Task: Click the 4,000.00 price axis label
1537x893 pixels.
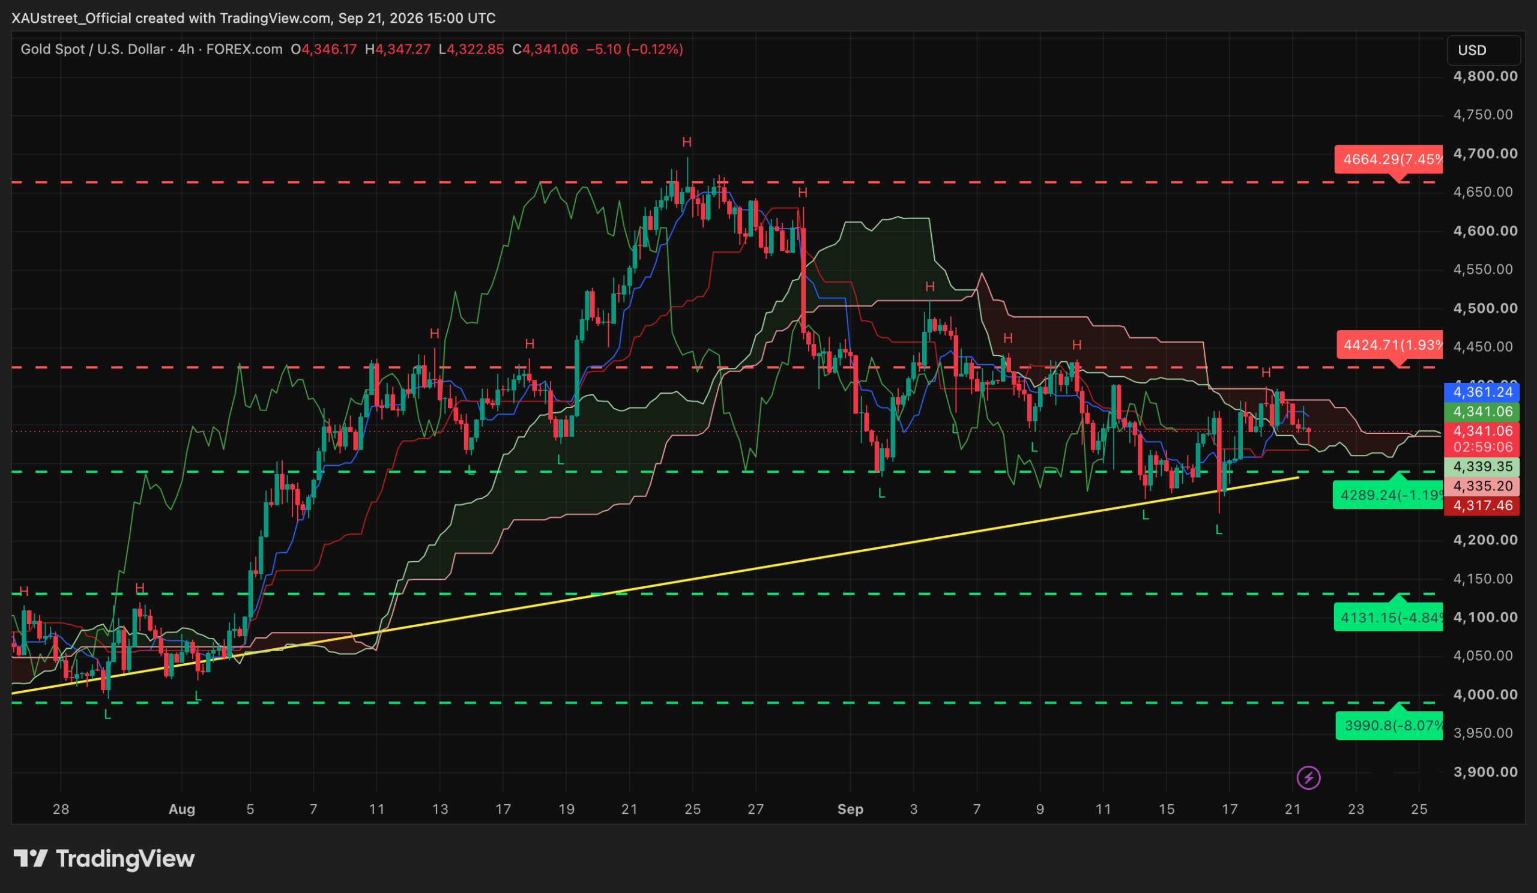Action: pos(1486,695)
